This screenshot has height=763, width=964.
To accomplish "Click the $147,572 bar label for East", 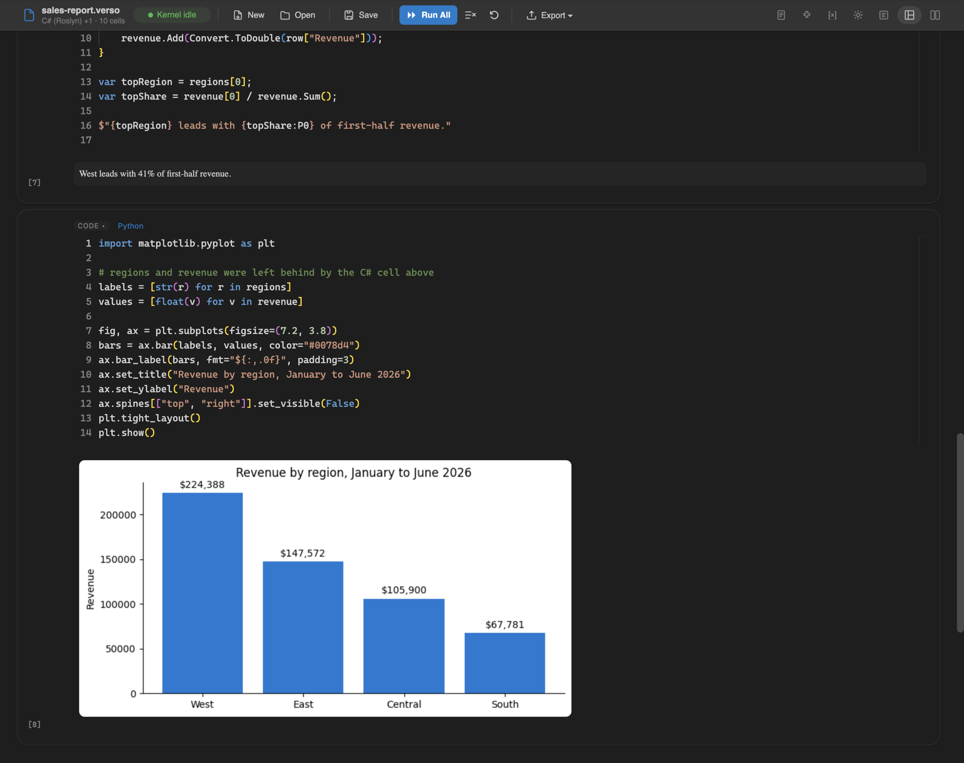I will tap(303, 553).
